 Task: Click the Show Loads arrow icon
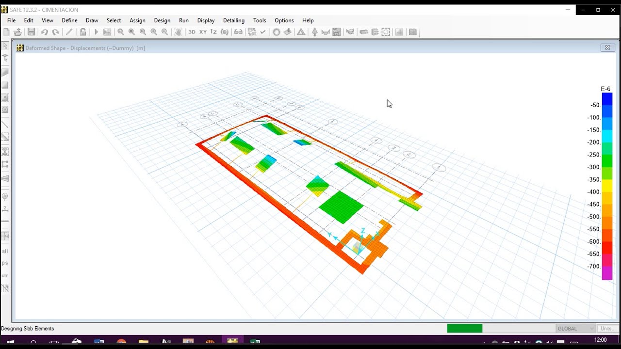point(288,32)
